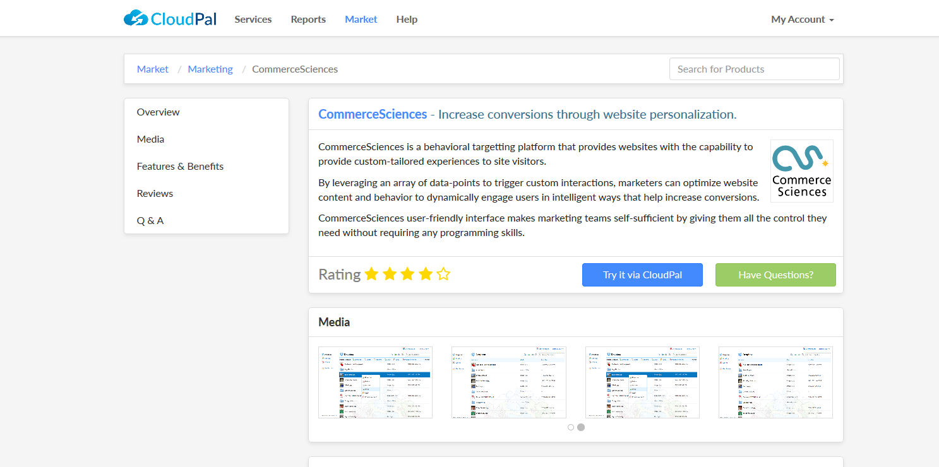This screenshot has height=467, width=939.
Task: Click the Market breadcrumb link
Action: [153, 69]
